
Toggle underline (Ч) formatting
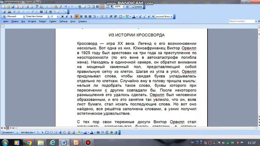coord(71,17)
